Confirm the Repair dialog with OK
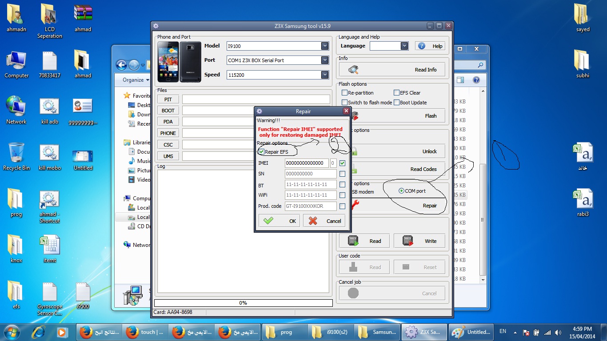Screen dimensions: 607x341 [280, 221]
